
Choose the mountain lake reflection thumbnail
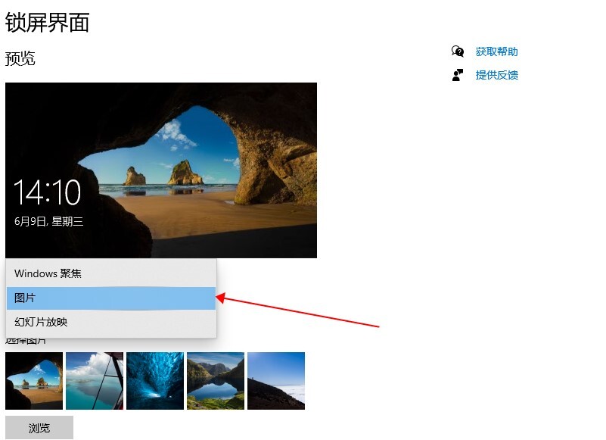216,381
